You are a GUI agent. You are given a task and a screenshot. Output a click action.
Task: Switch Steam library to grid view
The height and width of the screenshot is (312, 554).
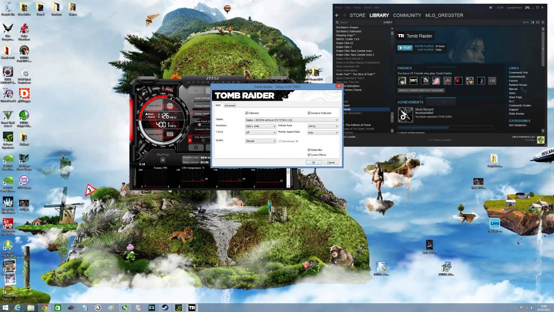(543, 22)
